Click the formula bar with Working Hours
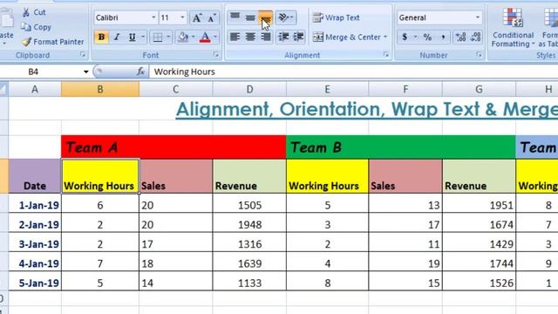Viewport: 558px width, 314px height. 354,72
